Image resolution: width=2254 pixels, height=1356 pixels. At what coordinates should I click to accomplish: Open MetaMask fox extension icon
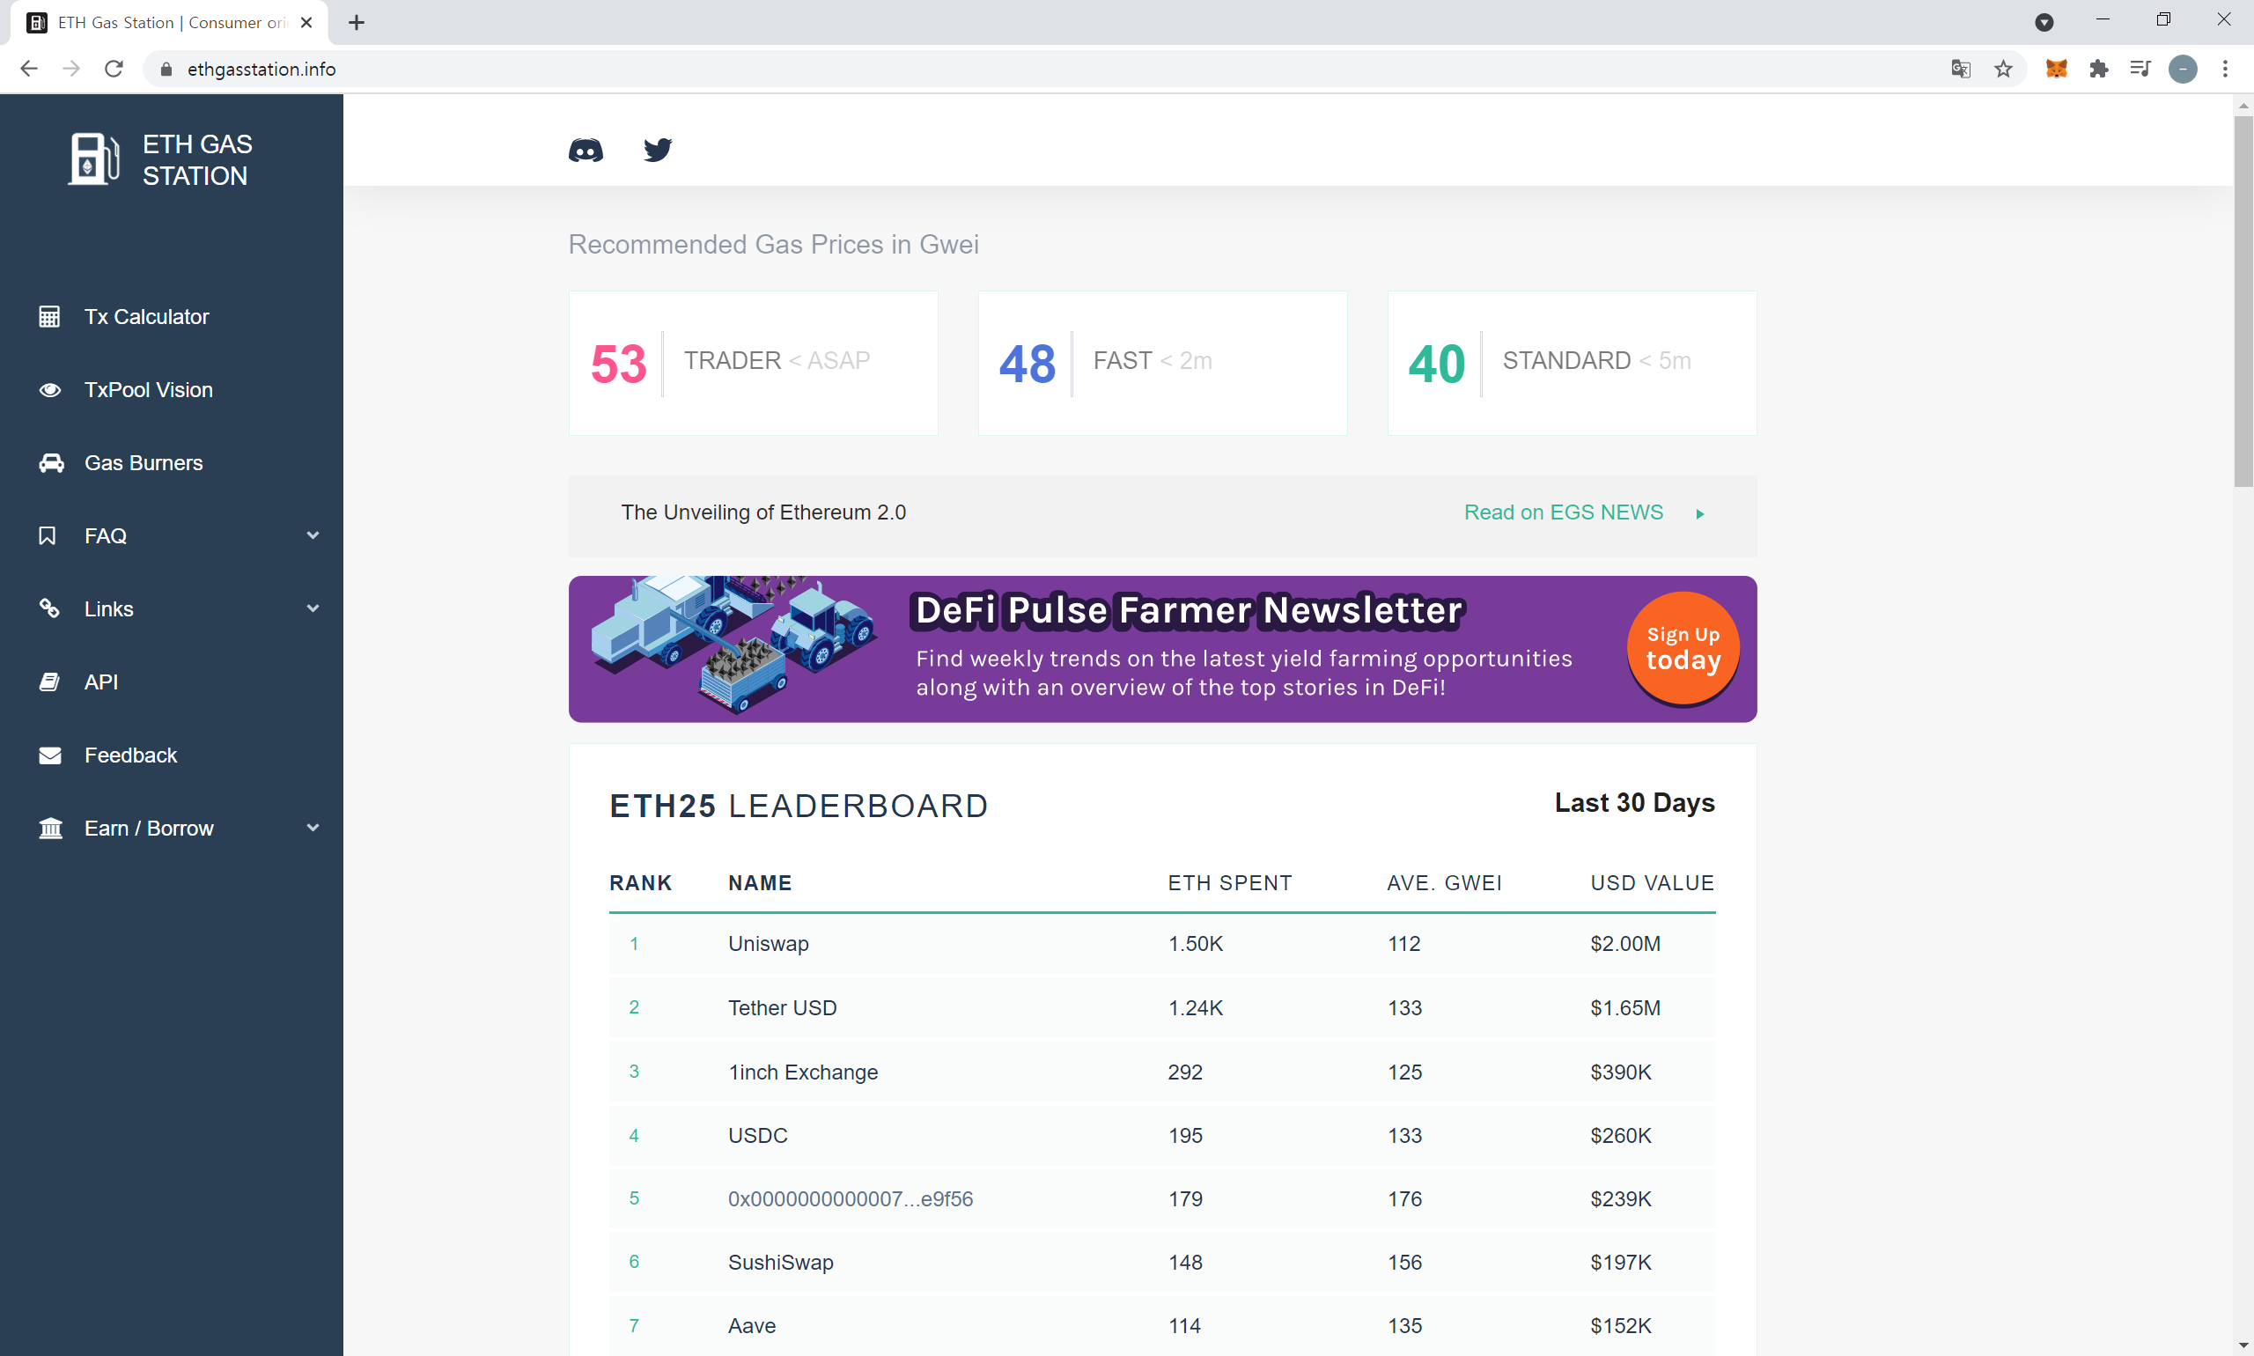point(2056,69)
